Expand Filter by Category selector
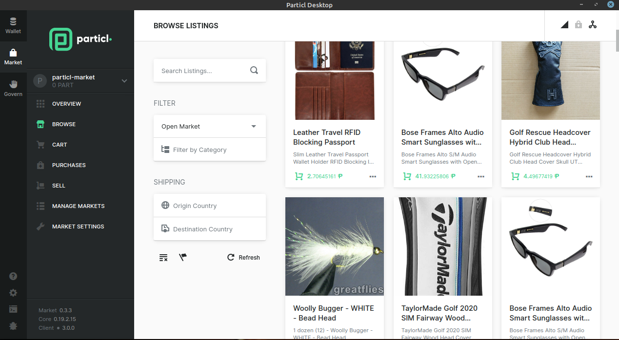 [x=210, y=150]
